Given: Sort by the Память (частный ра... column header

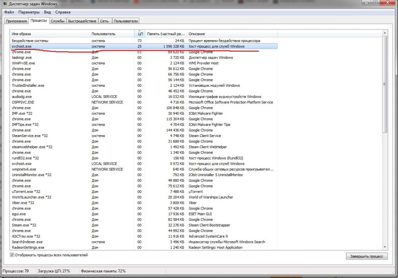Looking at the screenshot, I should pos(166,34).
